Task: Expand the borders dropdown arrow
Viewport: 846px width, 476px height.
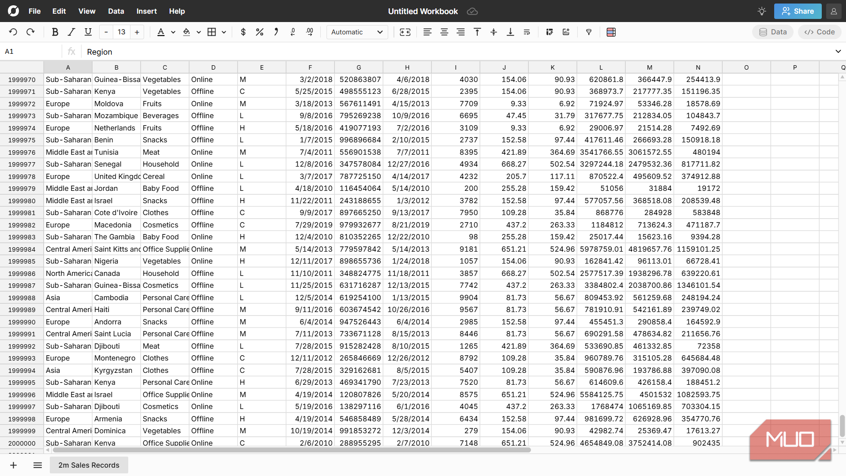Action: (224, 32)
